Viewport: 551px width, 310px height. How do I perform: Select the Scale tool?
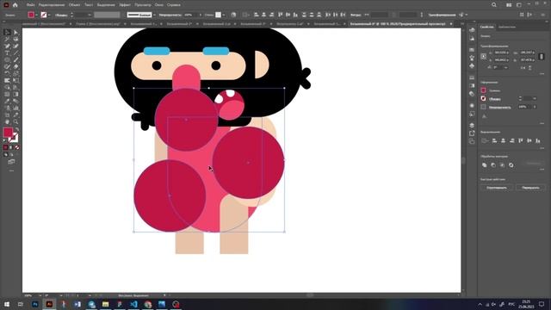pos(15,73)
